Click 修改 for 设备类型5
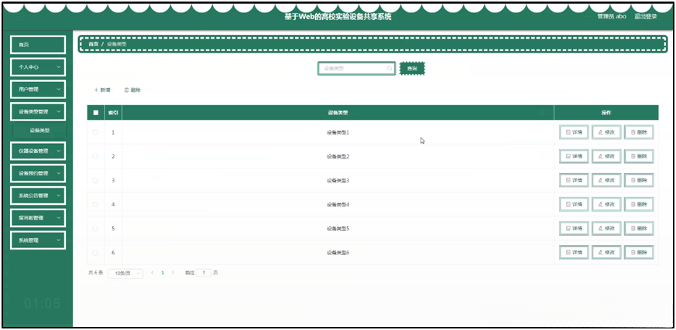This screenshot has height=330, width=676. (606, 228)
